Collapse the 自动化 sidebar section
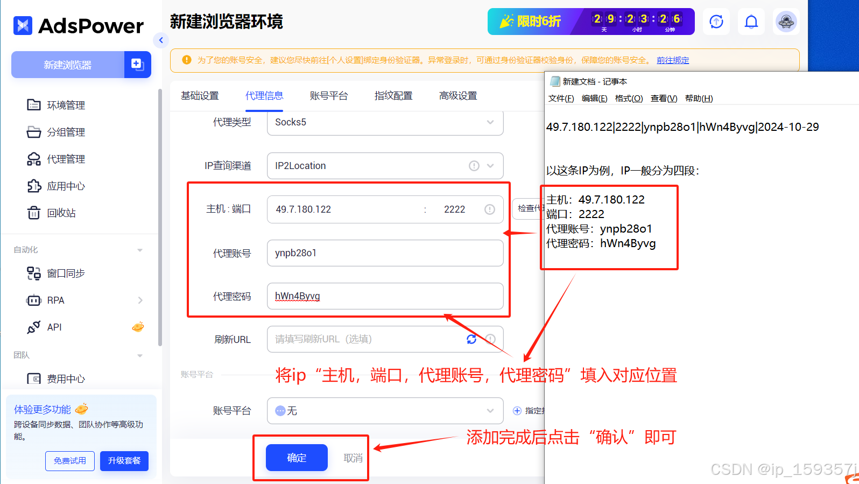Viewport: 859px width, 484px height. (140, 250)
